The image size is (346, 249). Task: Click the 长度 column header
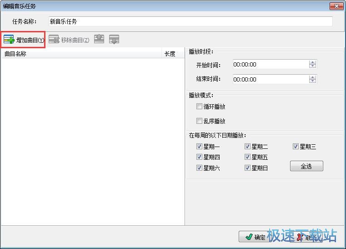click(173, 54)
